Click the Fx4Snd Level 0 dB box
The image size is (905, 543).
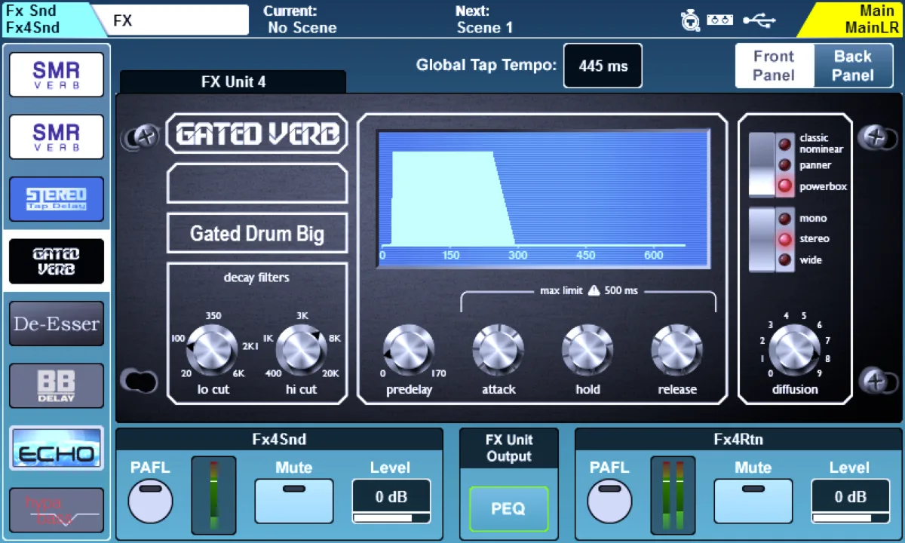pyautogui.click(x=391, y=501)
